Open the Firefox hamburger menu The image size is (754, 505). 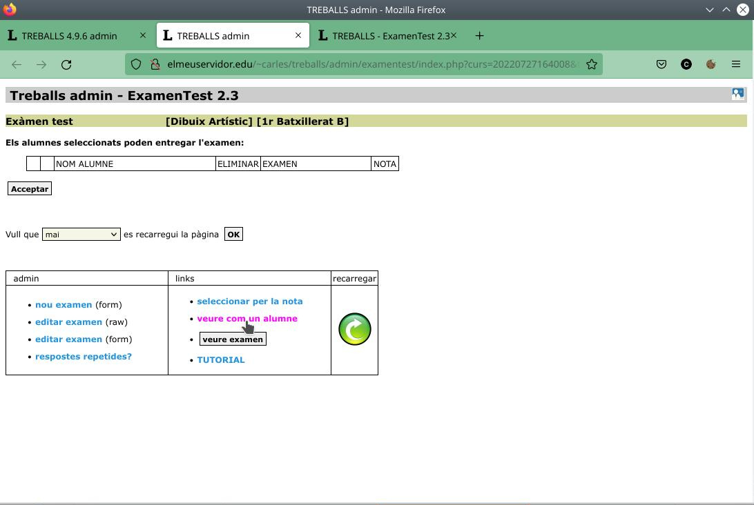click(736, 64)
